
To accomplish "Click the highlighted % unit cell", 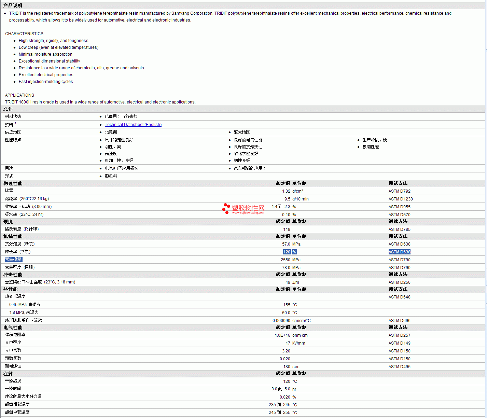I will [294, 252].
